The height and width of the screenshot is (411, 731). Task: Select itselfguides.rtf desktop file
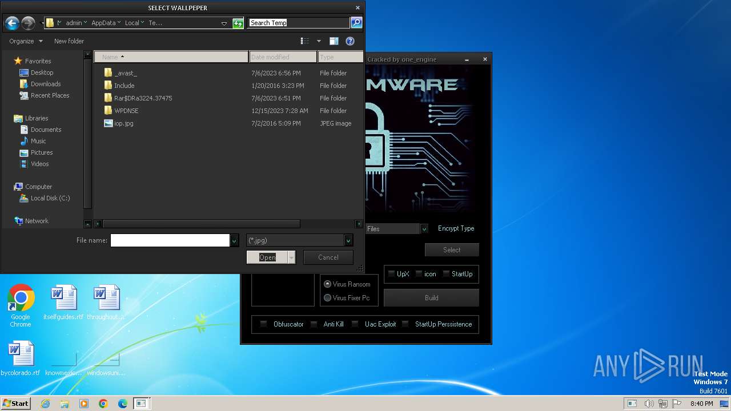pos(63,303)
